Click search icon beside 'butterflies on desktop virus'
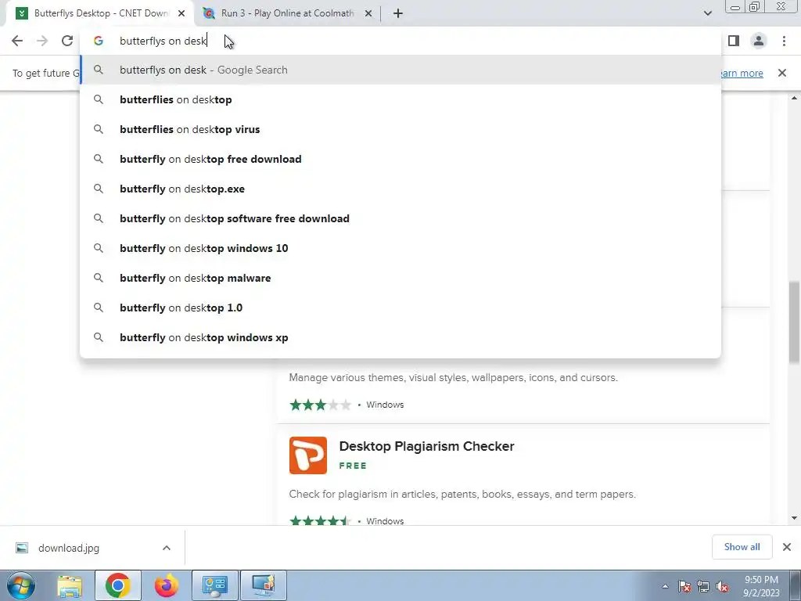 [x=98, y=129]
